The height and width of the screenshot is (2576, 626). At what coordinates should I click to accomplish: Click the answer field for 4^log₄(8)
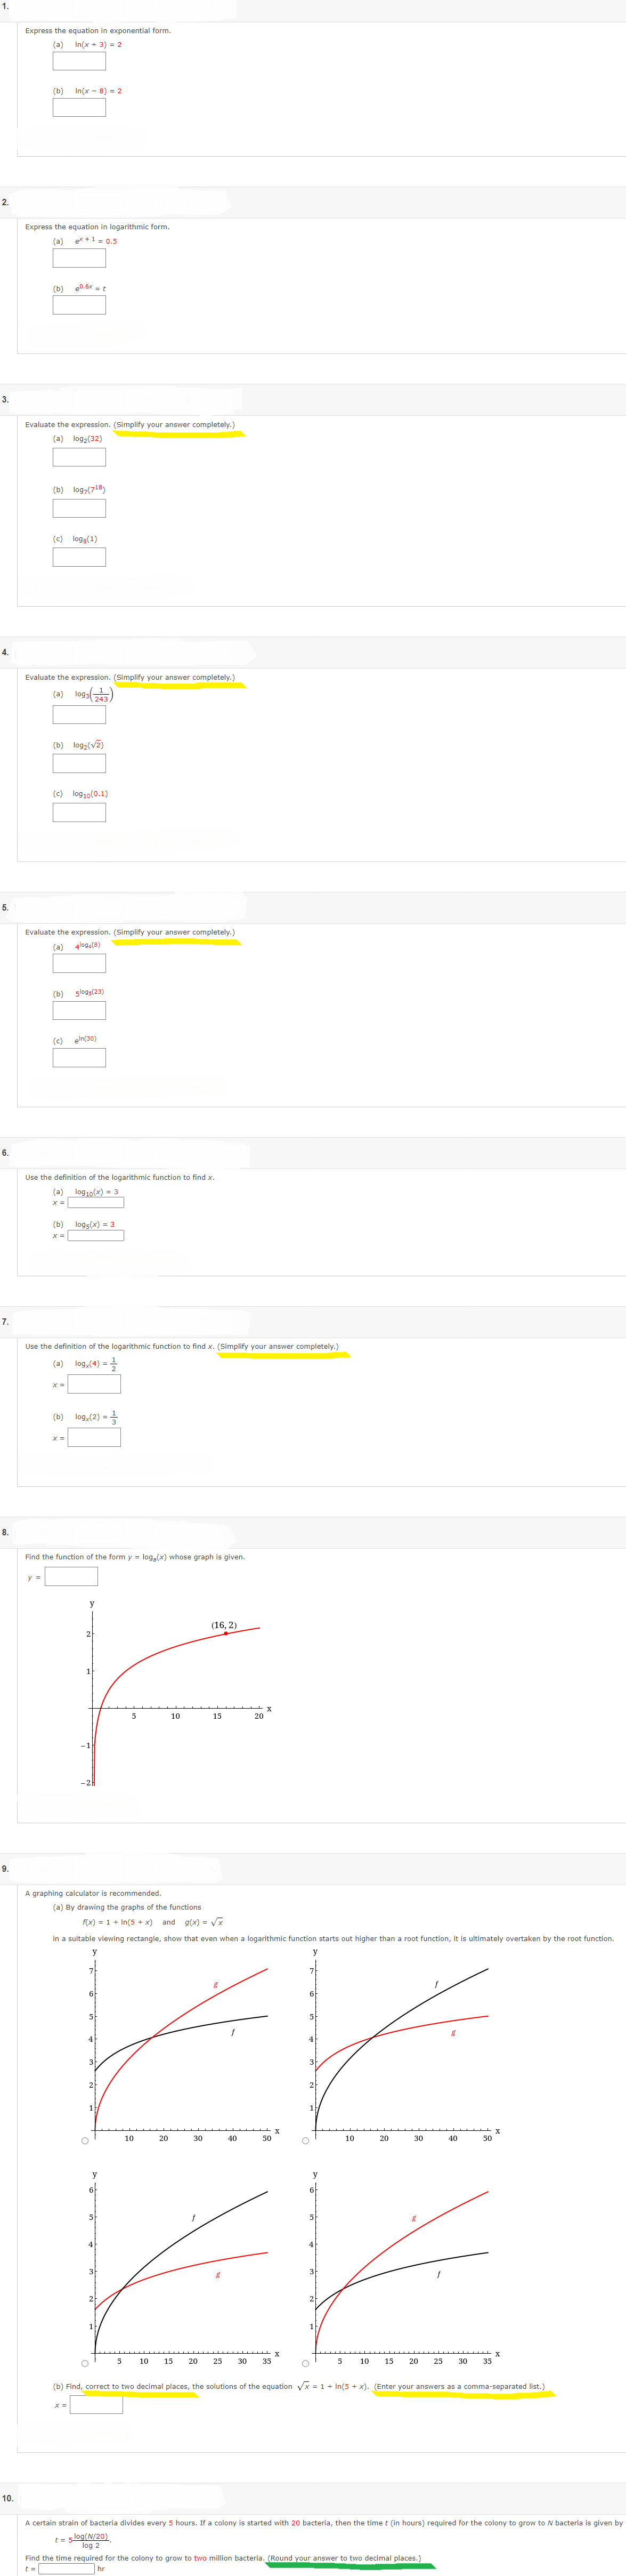pyautogui.click(x=79, y=963)
